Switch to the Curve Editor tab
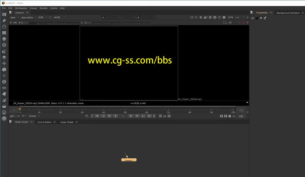 (44, 122)
